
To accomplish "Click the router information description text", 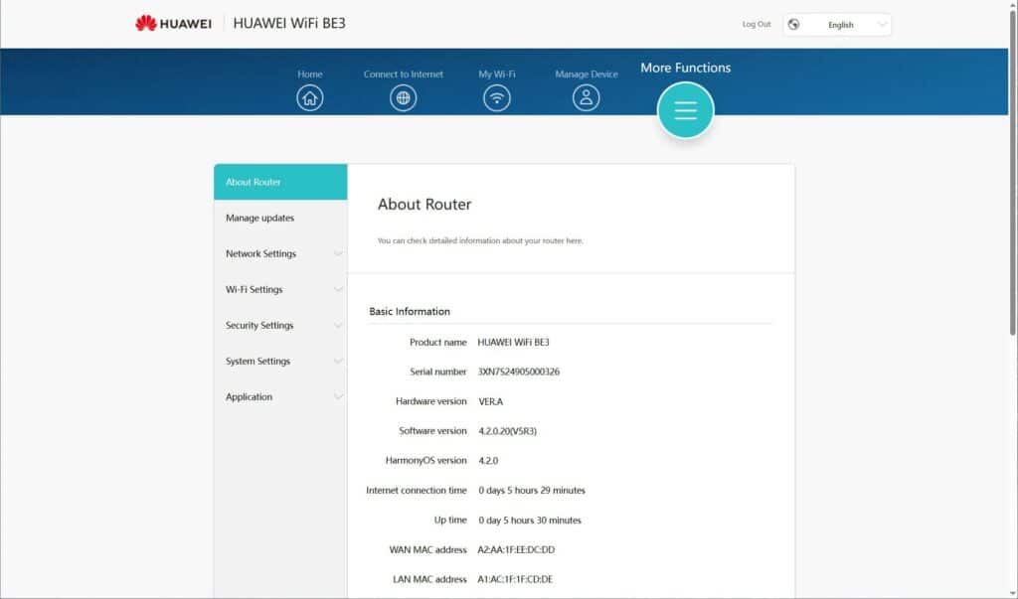I will 480,240.
